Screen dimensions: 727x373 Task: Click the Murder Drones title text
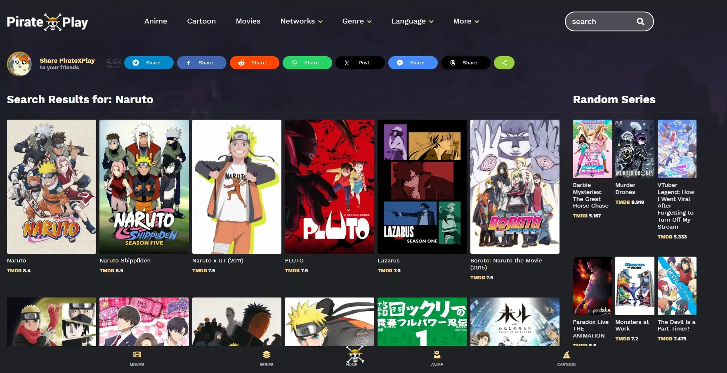tap(626, 189)
